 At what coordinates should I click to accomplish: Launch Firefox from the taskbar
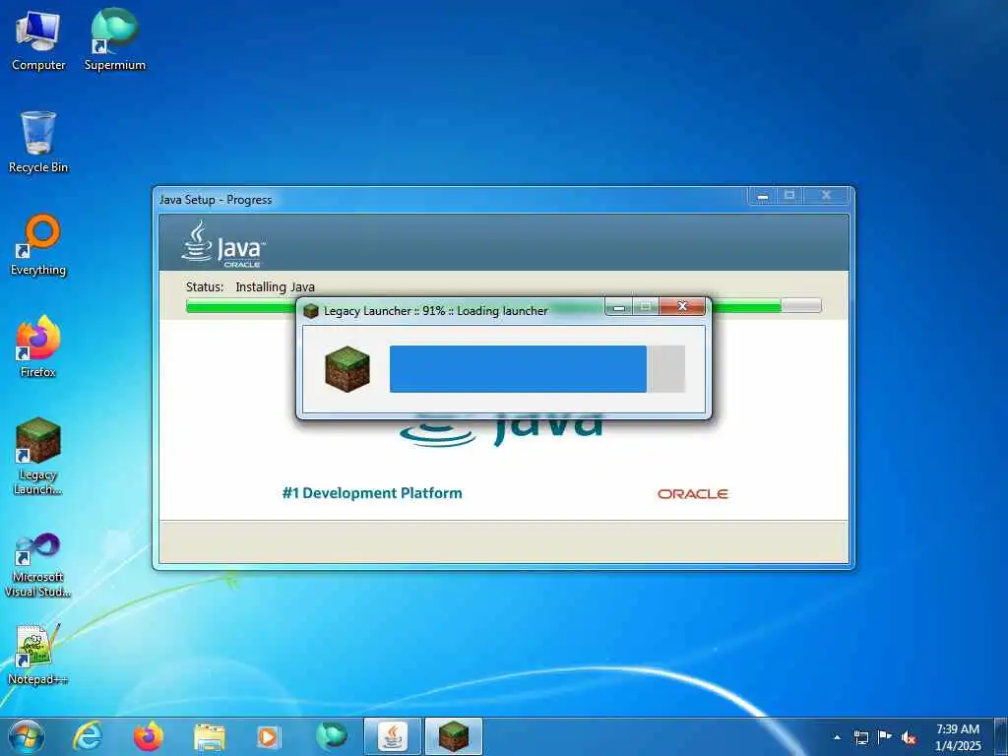149,736
